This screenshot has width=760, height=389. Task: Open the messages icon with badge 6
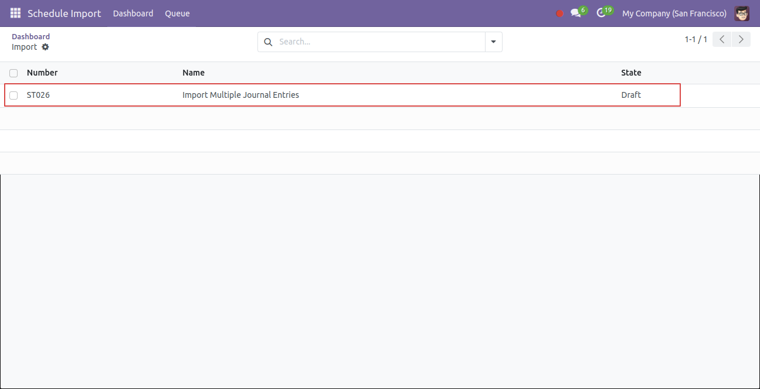(578, 12)
